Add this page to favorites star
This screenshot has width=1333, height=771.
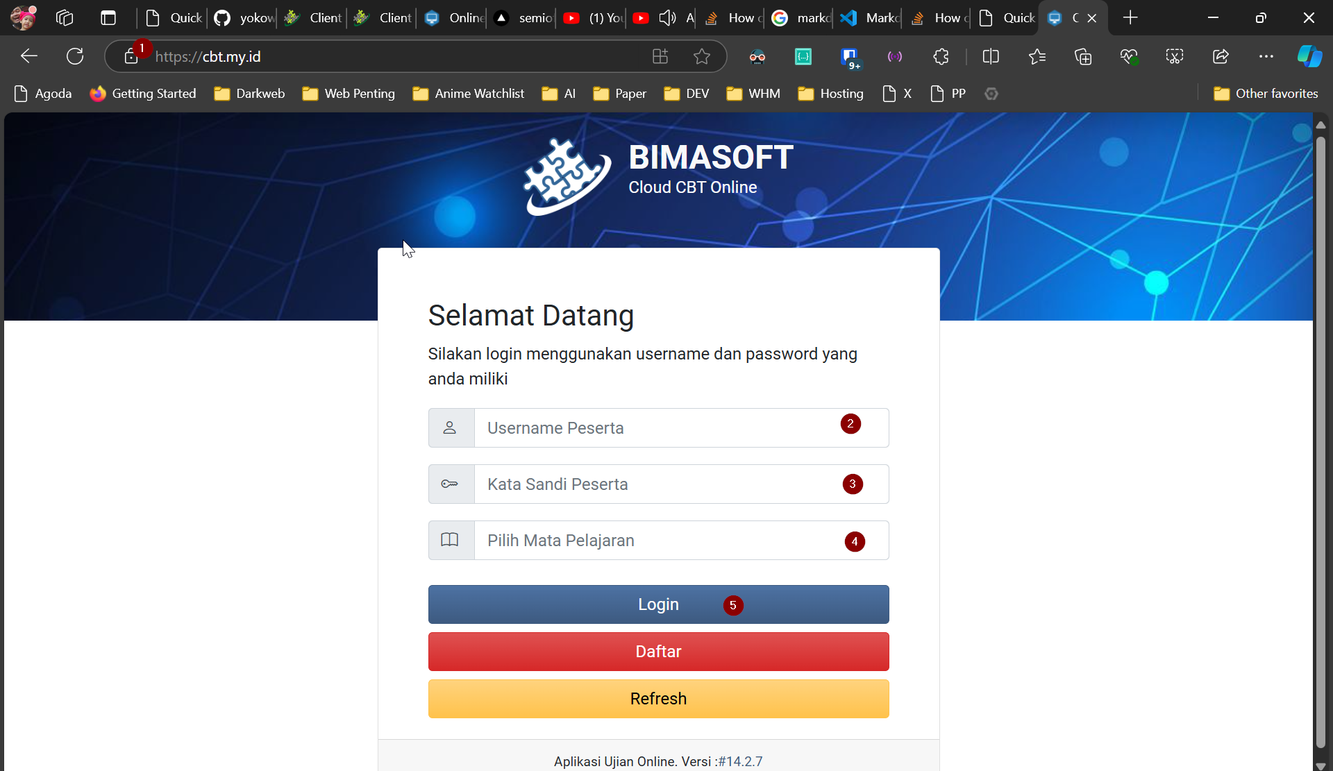point(702,56)
